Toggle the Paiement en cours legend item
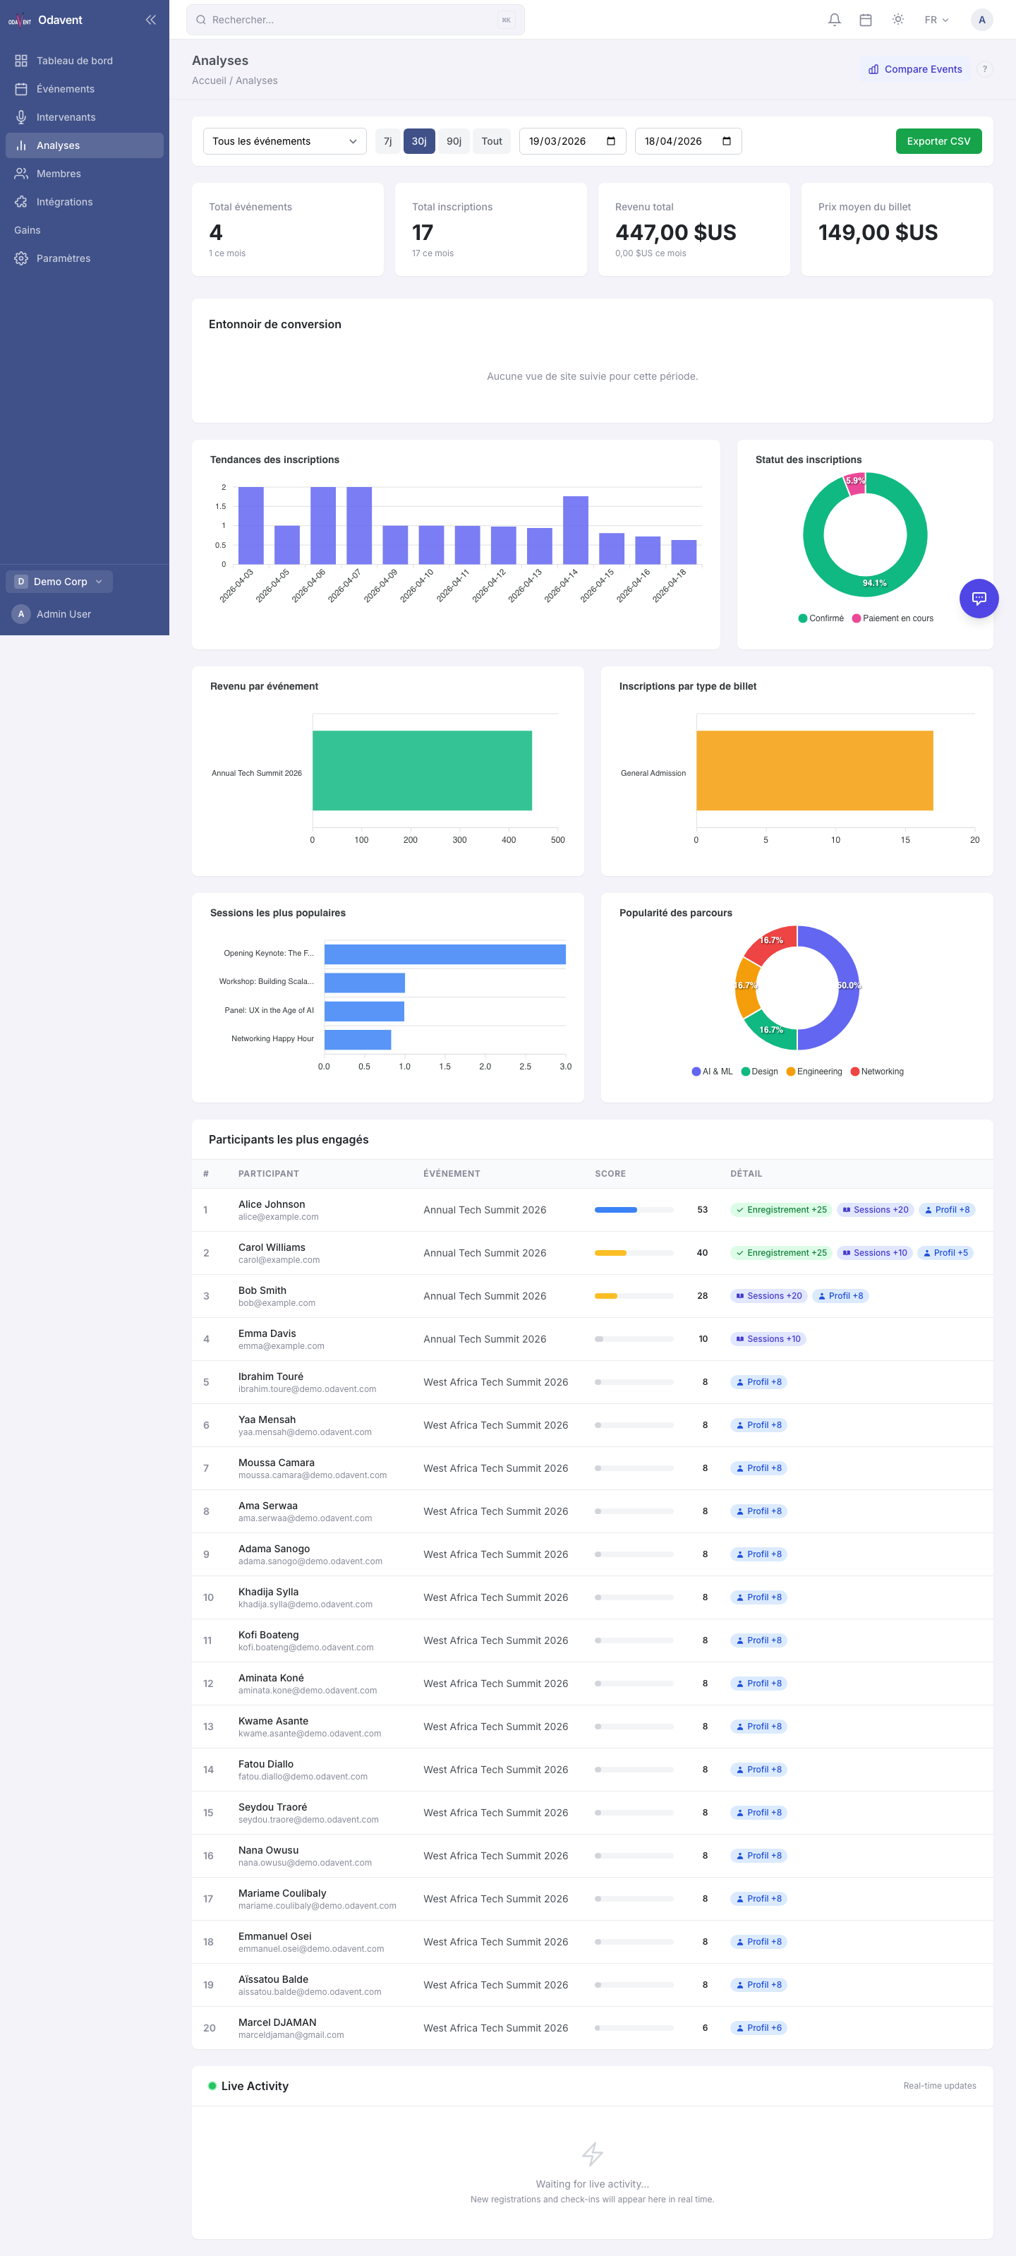This screenshot has height=2256, width=1016. (x=893, y=618)
